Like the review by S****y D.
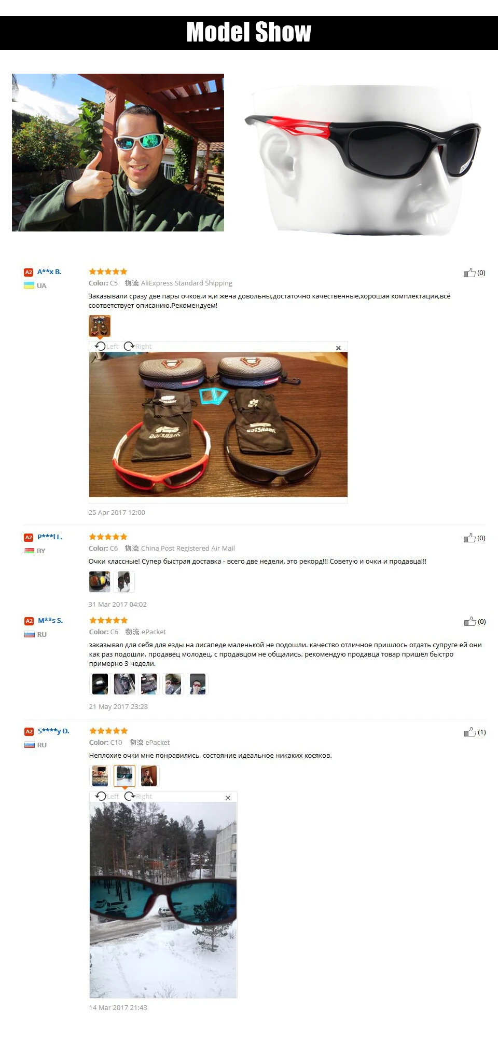This screenshot has width=498, height=1038. pos(470,732)
